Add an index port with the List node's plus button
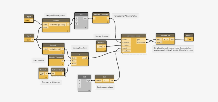 [x=104, y=81]
